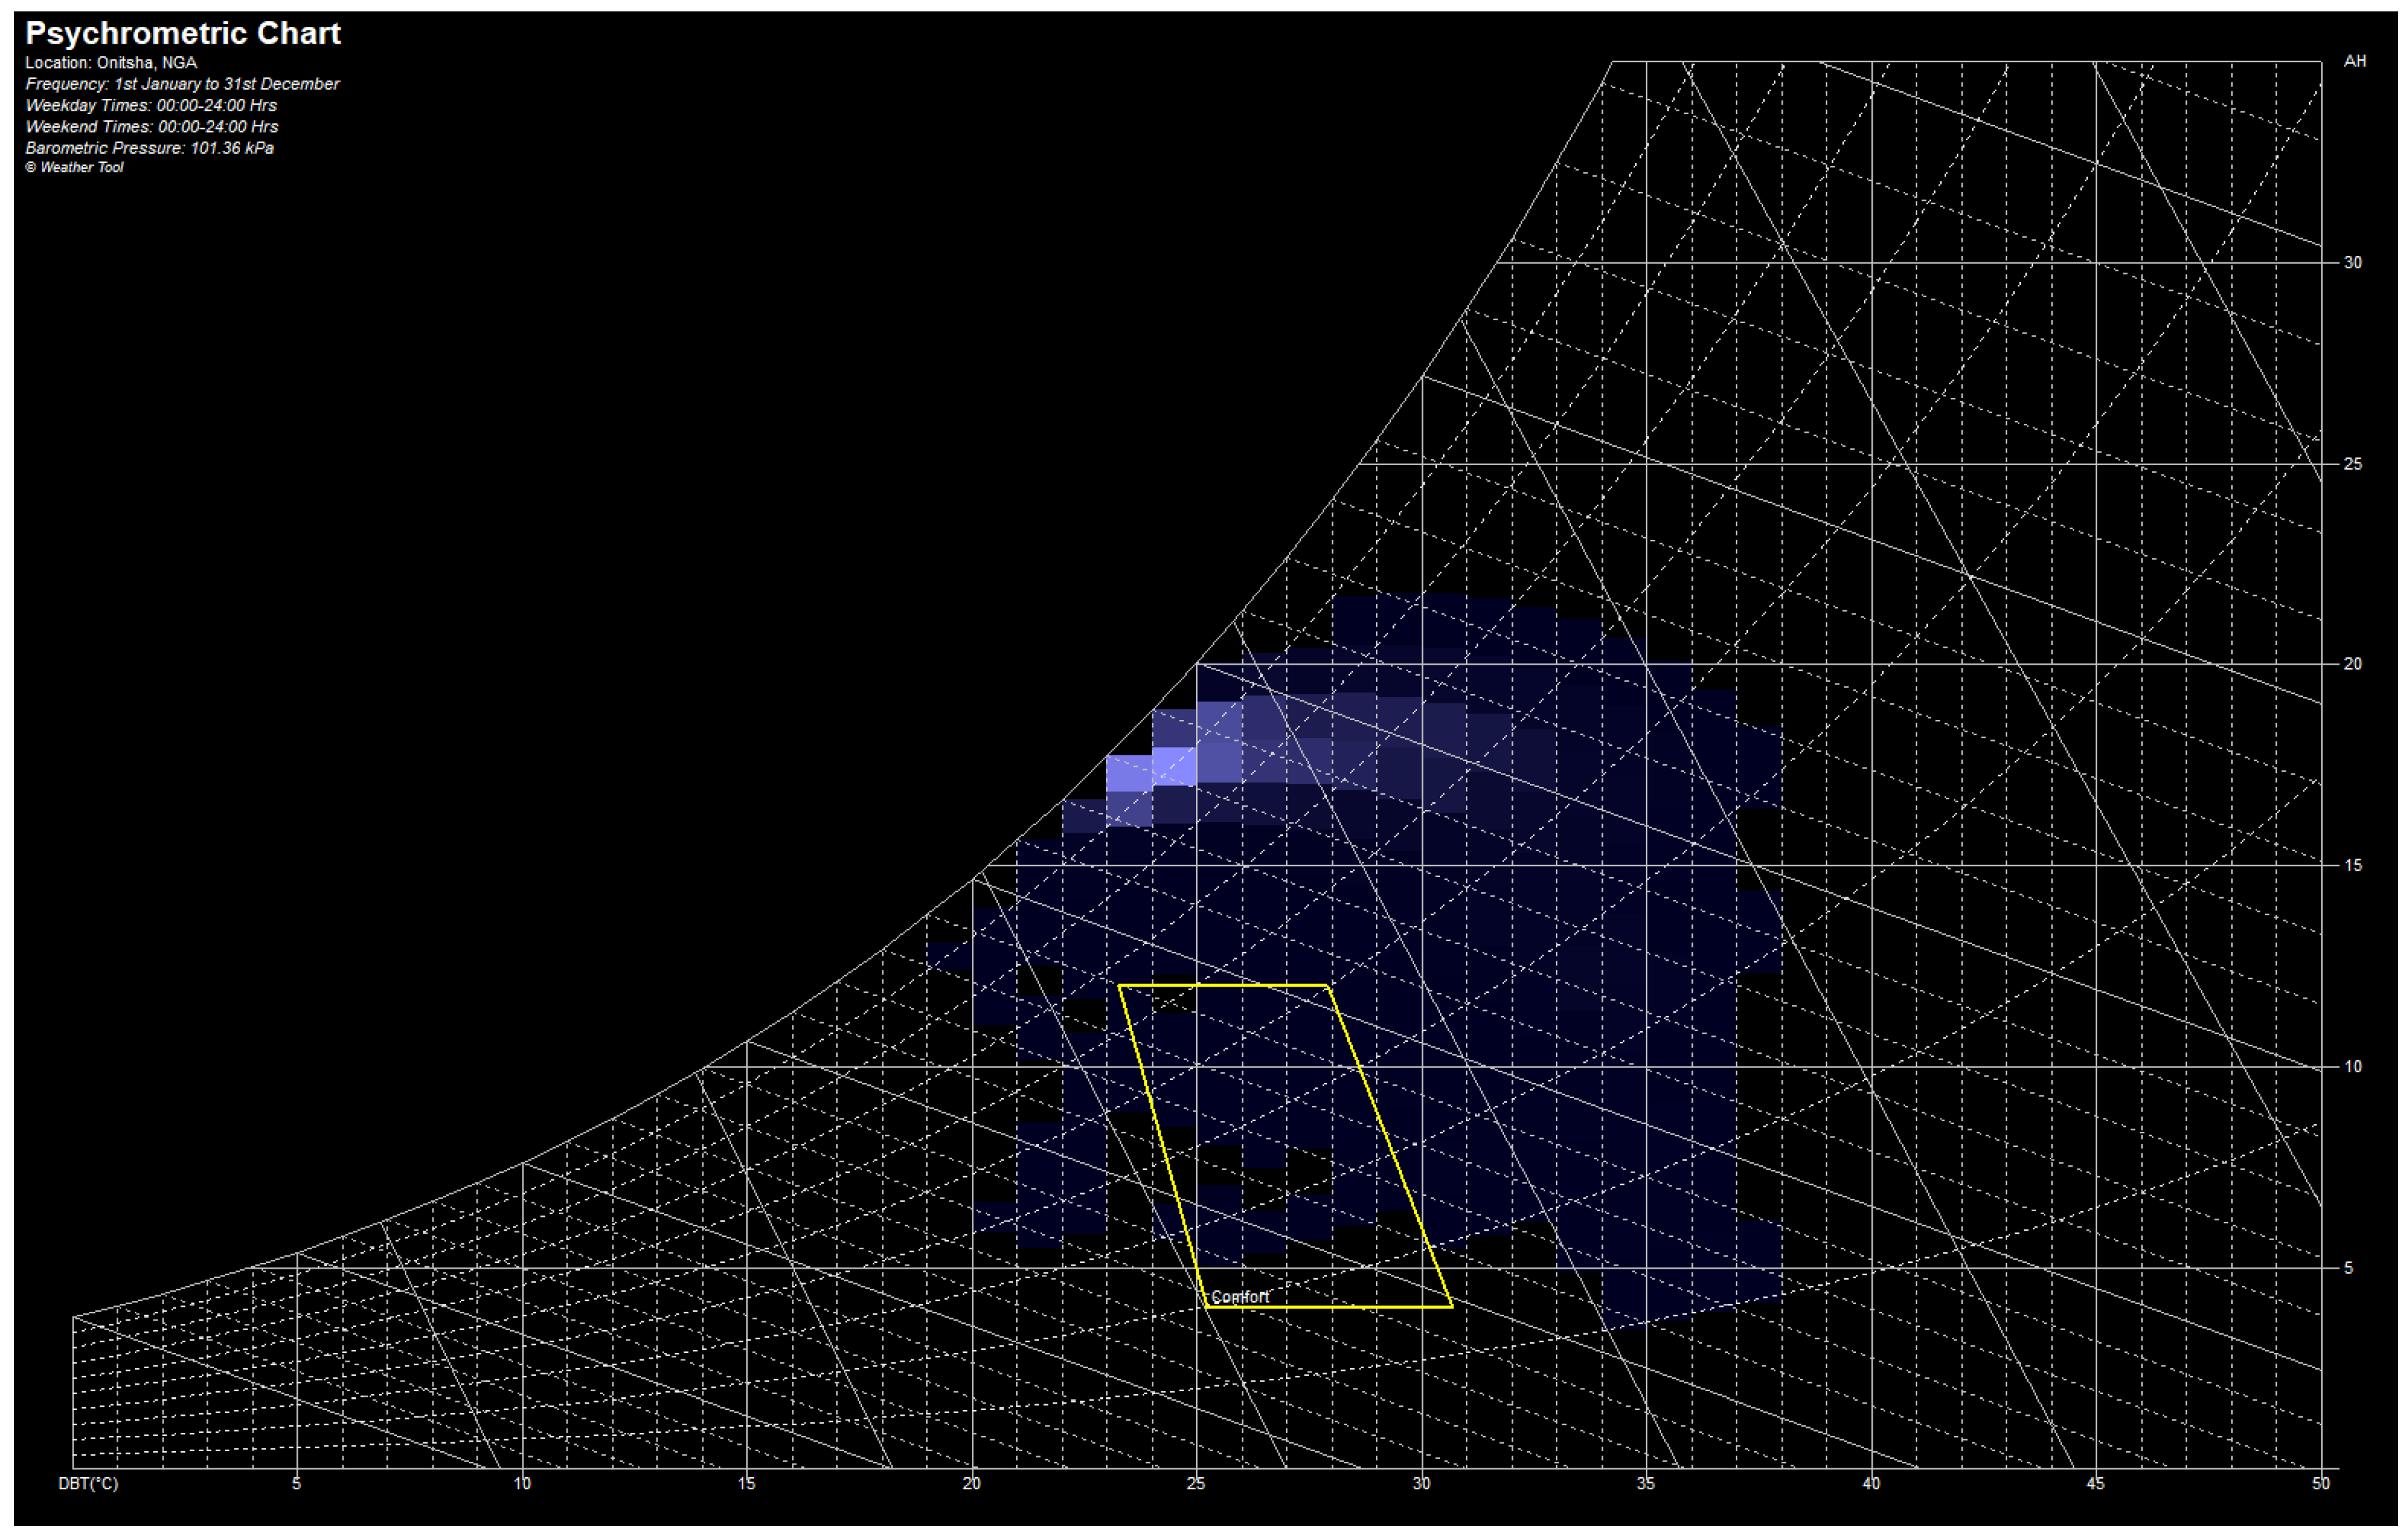Click the 25 tick on AH axis
Screen dimensions: 2408x1538
(x=2353, y=464)
